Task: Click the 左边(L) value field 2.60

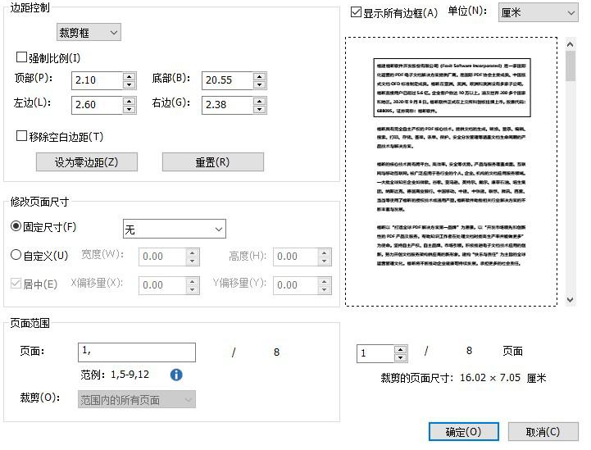Action: pos(98,105)
